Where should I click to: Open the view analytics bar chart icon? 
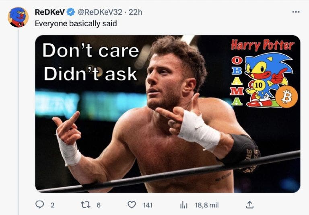pos(184,205)
